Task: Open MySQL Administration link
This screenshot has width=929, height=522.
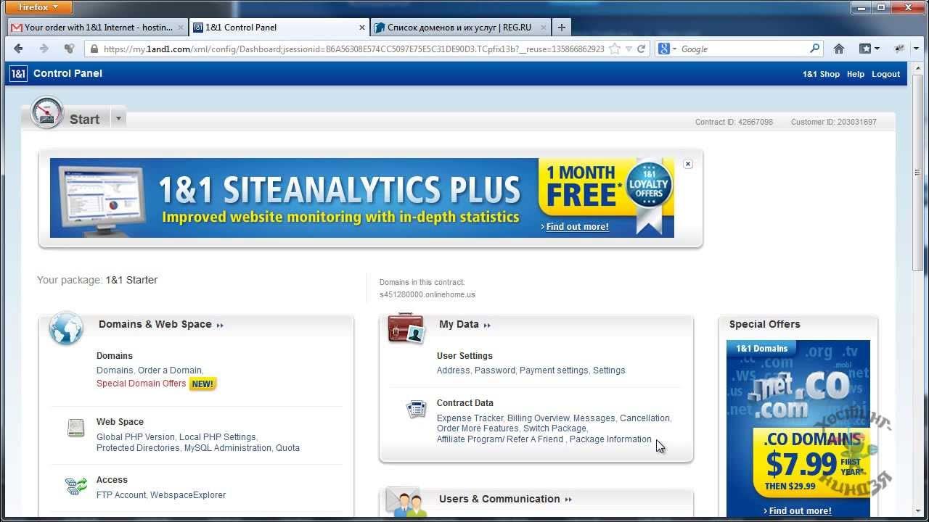Action: tap(227, 448)
